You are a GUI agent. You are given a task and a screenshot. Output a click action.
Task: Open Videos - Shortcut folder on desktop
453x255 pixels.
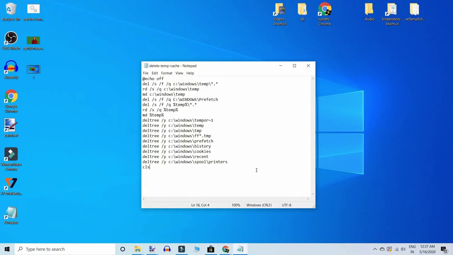(280, 15)
